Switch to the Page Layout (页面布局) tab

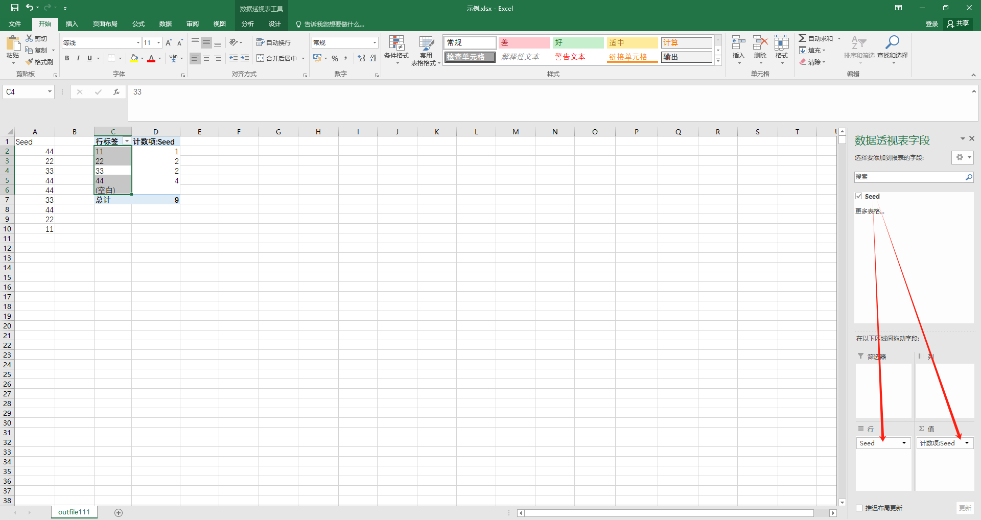[105, 24]
